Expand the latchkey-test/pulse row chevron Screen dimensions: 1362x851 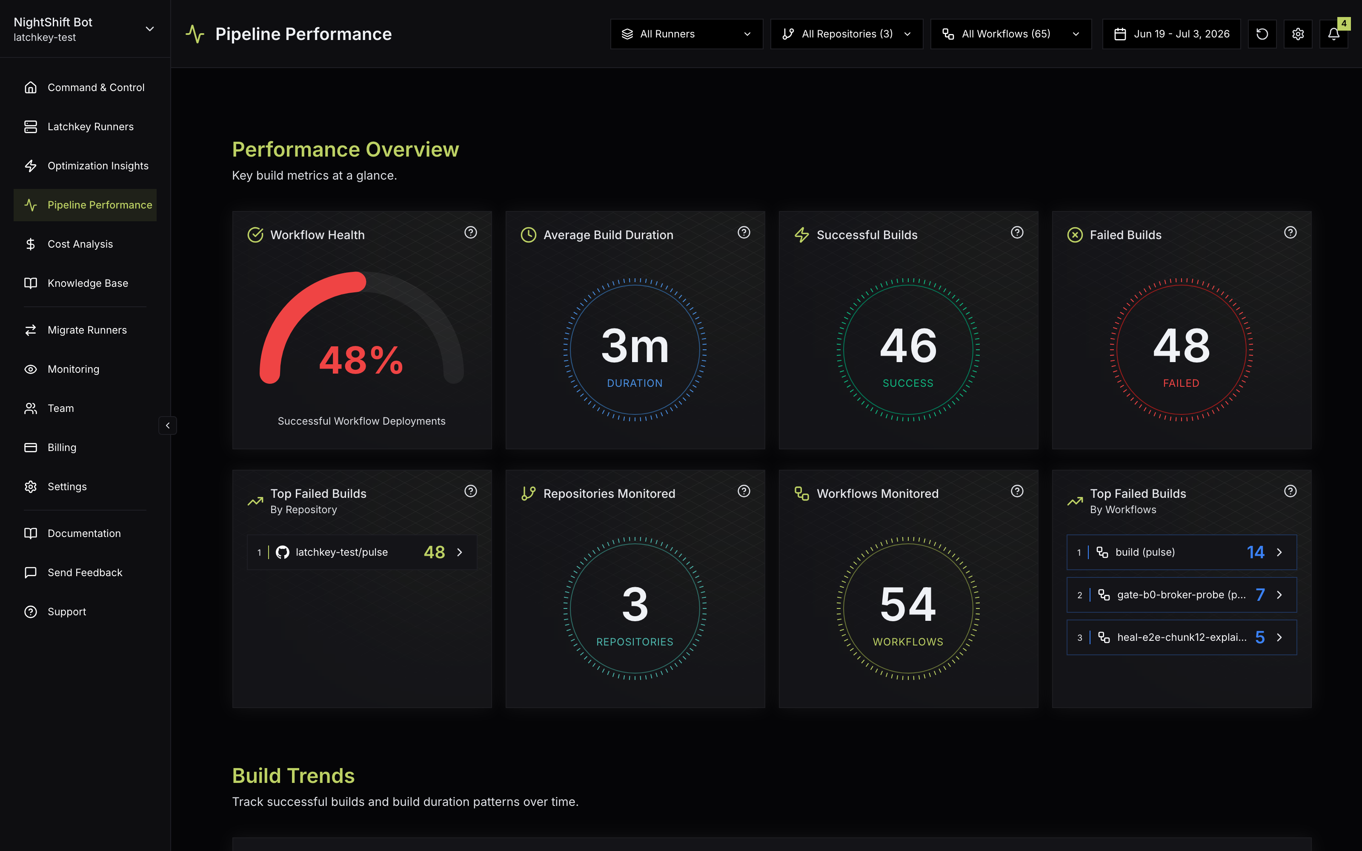(x=460, y=552)
